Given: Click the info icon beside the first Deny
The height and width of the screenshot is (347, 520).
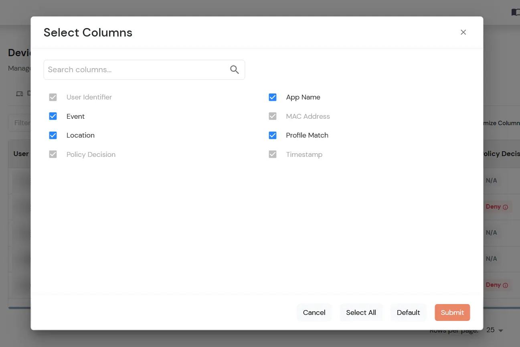Looking at the screenshot, I should (505, 207).
